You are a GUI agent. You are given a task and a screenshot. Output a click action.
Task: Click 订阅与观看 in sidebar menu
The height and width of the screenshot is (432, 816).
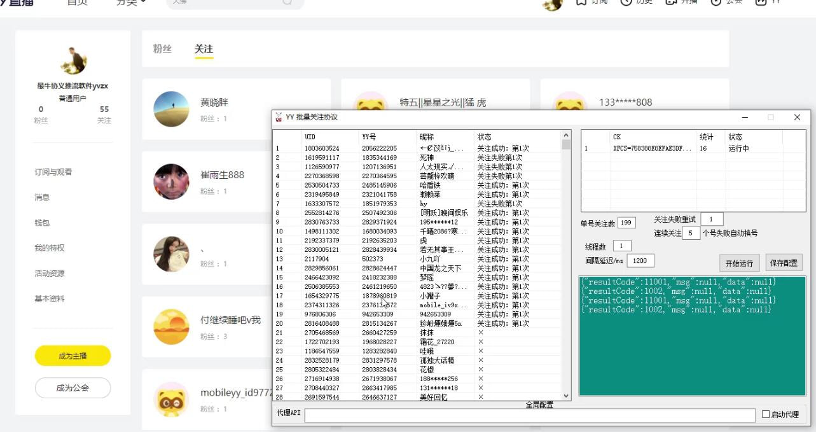point(53,172)
